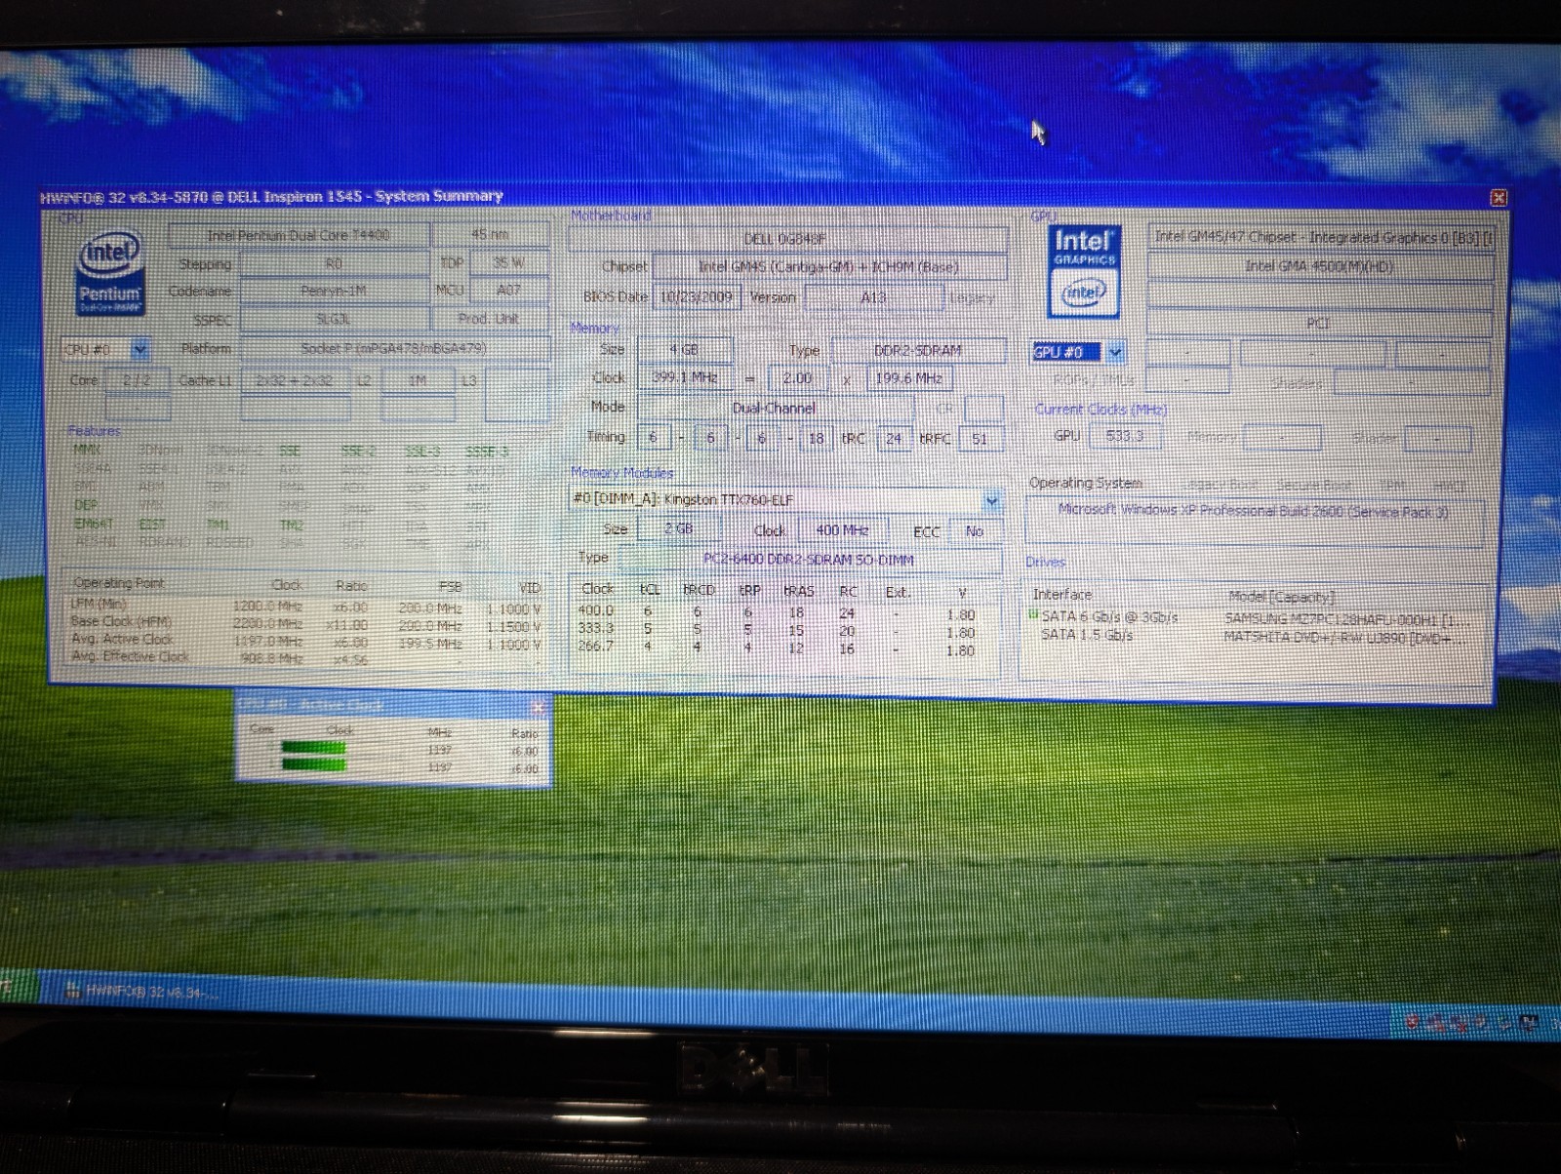
Task: Click the GPU bus field PCI
Action: pos(1321,323)
